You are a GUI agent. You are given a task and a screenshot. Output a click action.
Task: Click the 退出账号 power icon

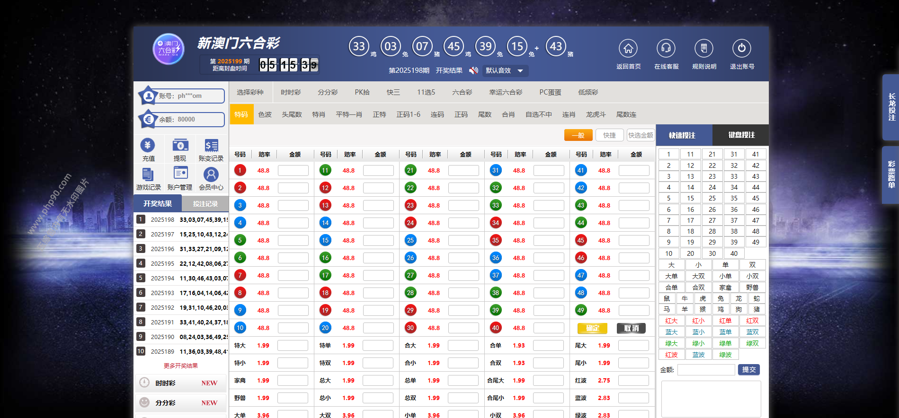(741, 48)
